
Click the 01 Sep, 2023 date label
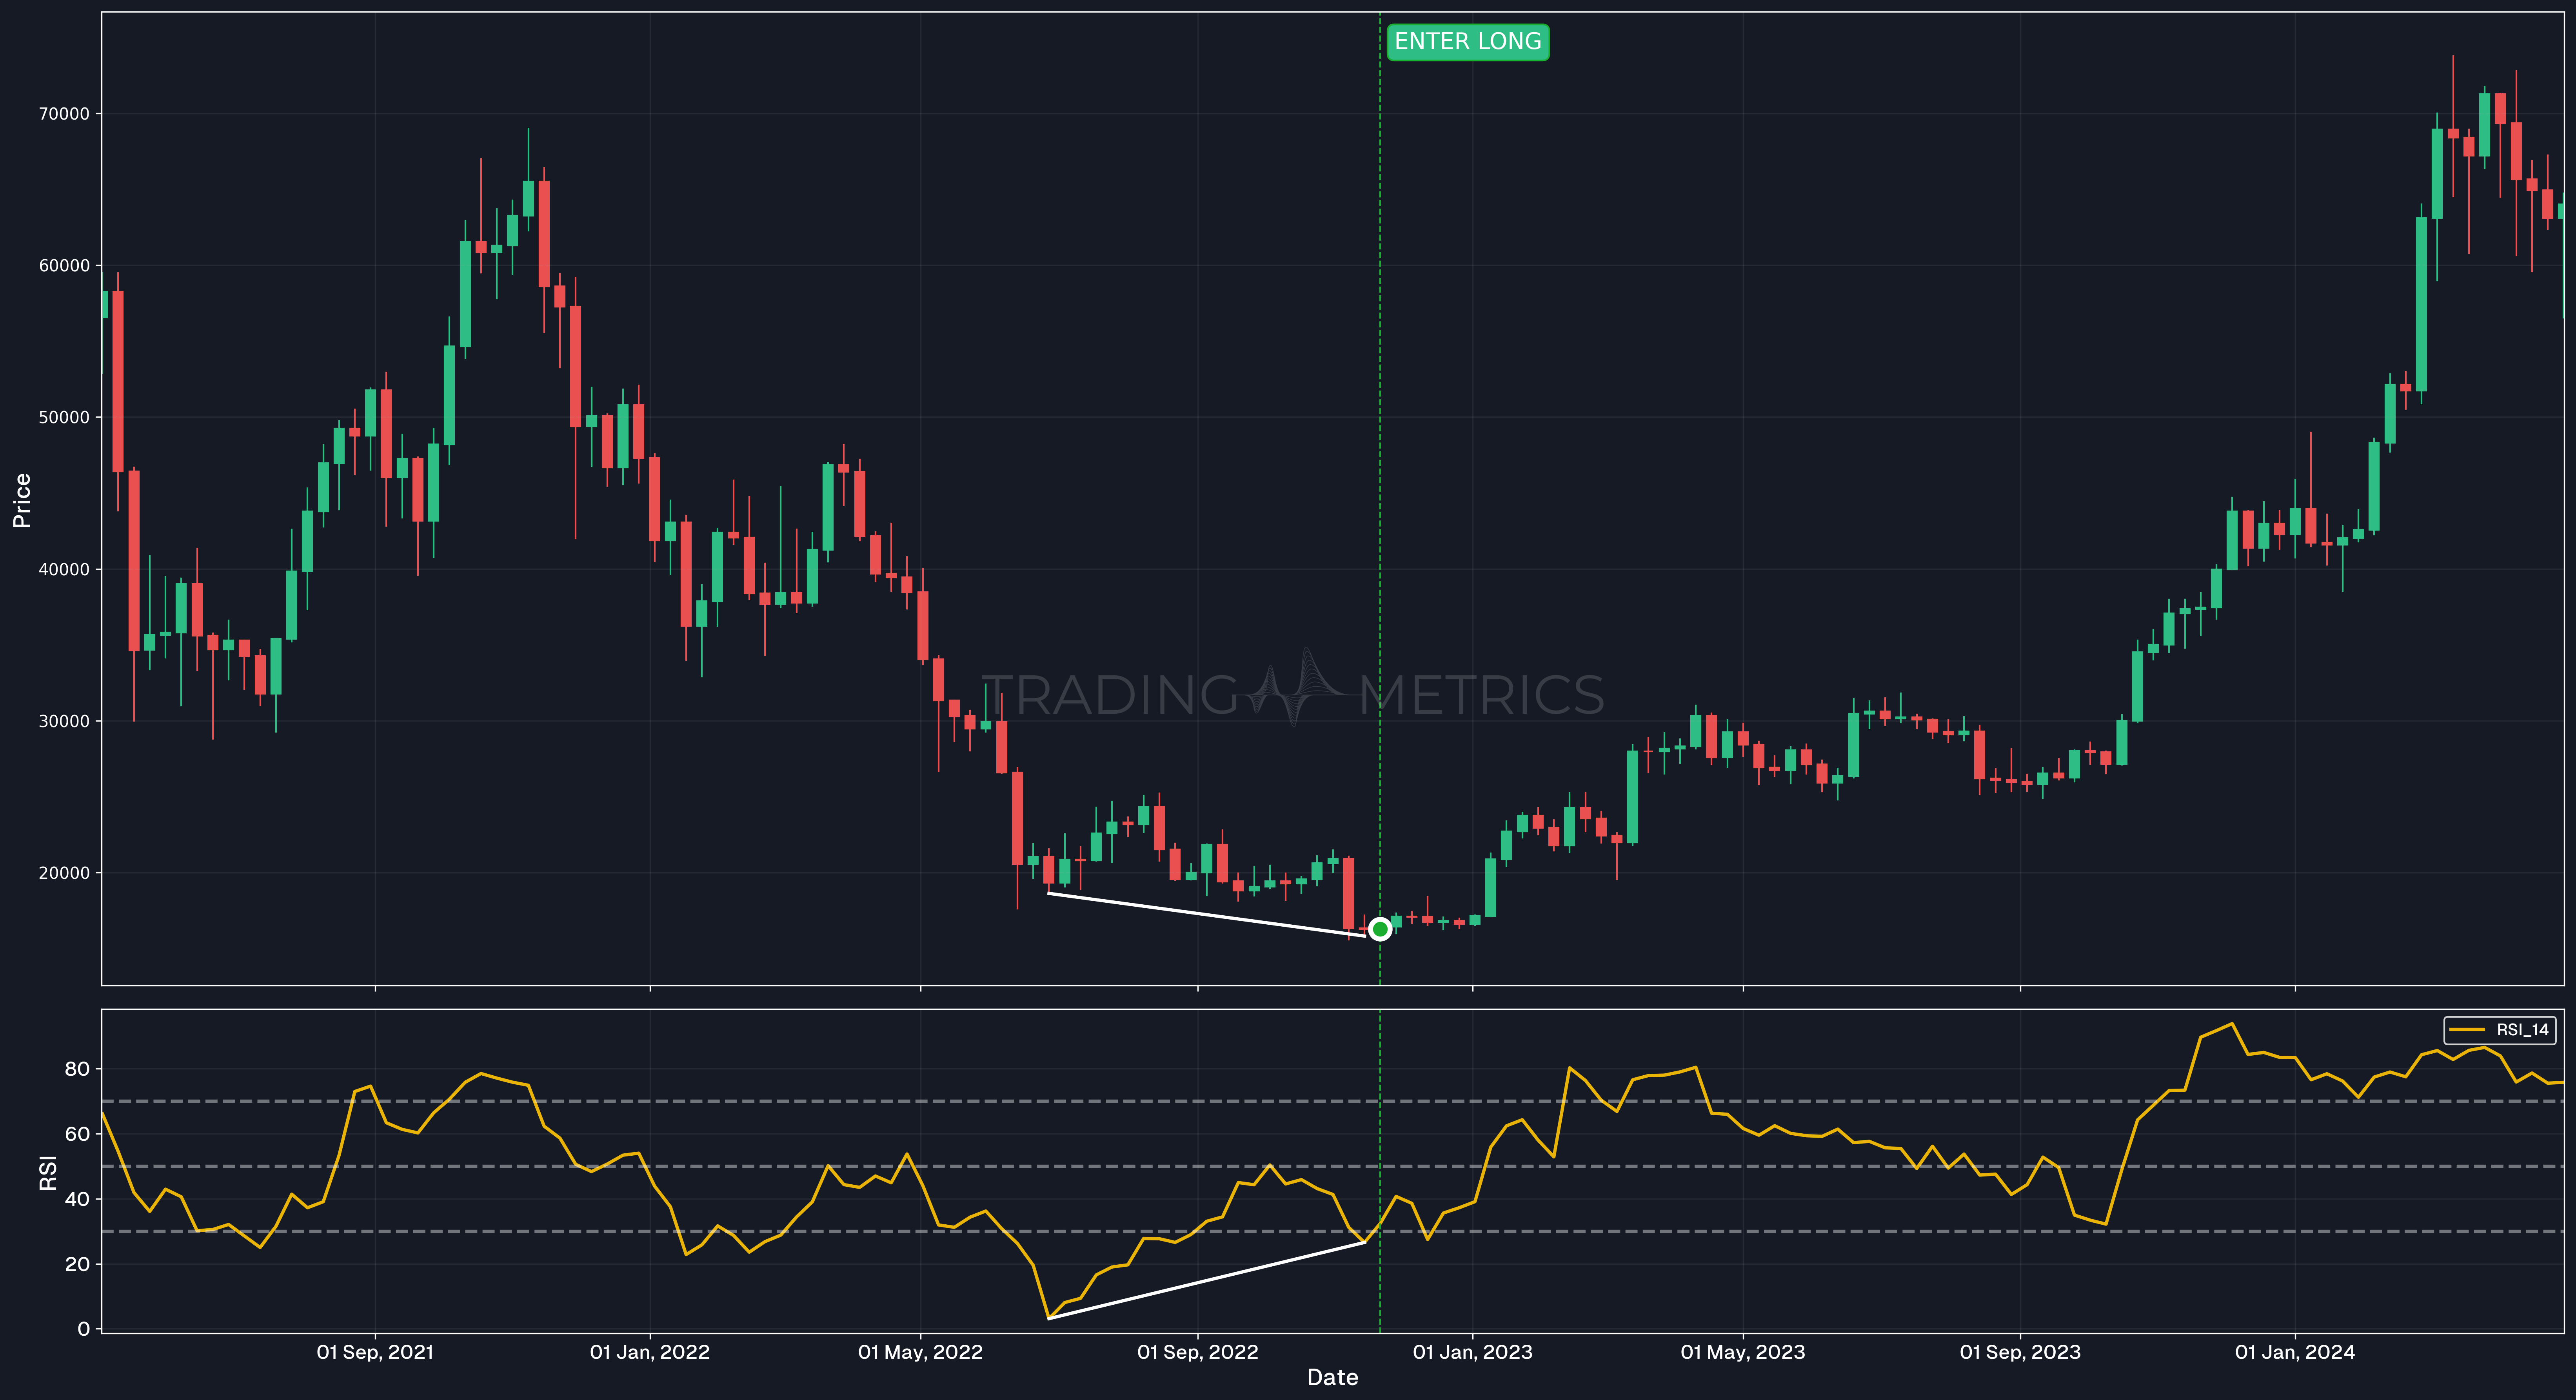pyautogui.click(x=2020, y=1352)
